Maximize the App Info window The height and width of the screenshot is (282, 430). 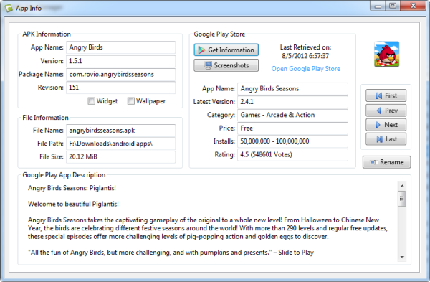click(x=393, y=6)
